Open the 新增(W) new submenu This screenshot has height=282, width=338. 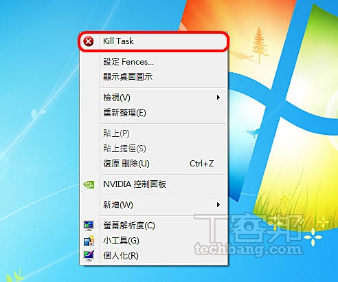pyautogui.click(x=153, y=205)
